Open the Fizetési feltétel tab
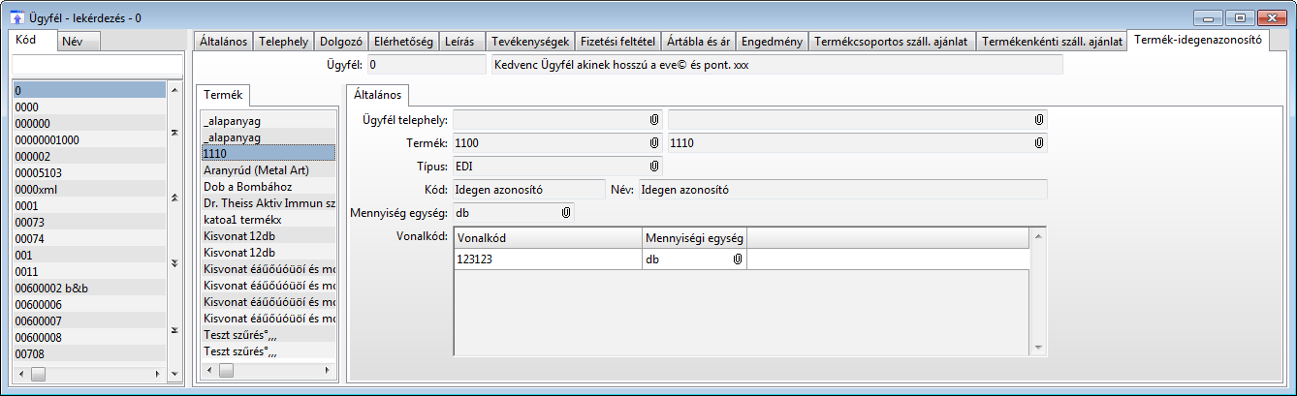 (x=617, y=42)
